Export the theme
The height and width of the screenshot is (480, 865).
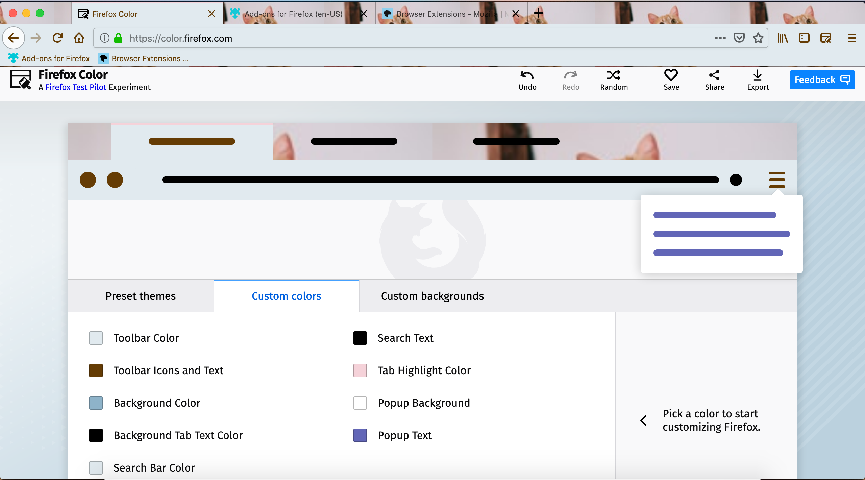pos(758,80)
